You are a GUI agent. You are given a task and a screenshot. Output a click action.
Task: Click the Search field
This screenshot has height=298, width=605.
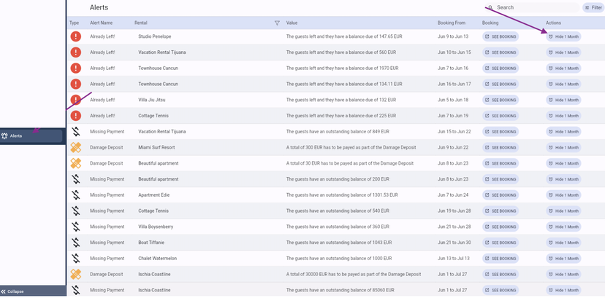point(532,7)
